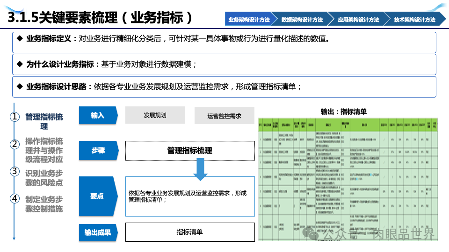449x252 pixels.
Task: Open the 数据架构设计方法 navigation tab
Action: [x=302, y=19]
